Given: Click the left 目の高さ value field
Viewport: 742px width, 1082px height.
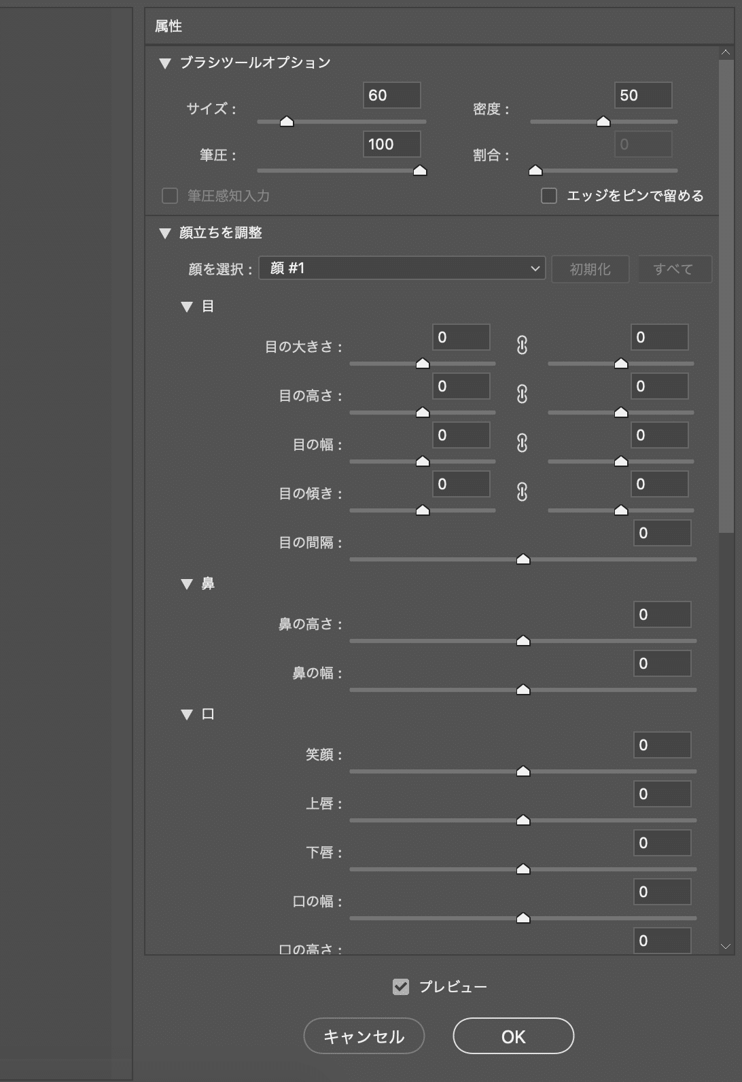Looking at the screenshot, I should tap(461, 386).
